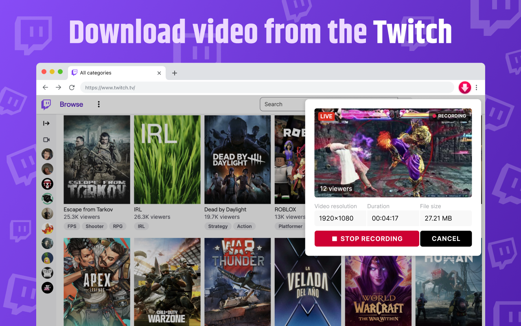Select the IRL tag pill

[141, 226]
